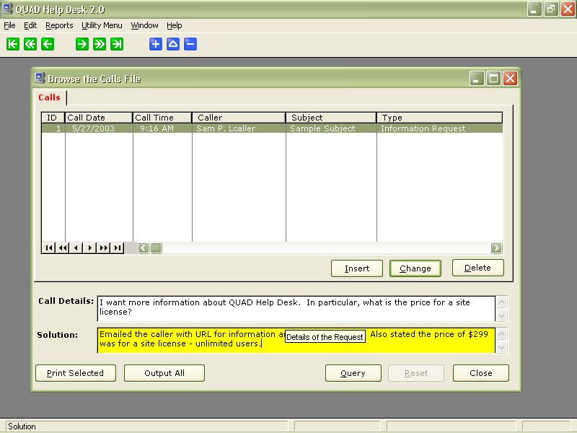
Task: Click the calls list horizontal scroll right arrow
Action: pyautogui.click(x=496, y=248)
